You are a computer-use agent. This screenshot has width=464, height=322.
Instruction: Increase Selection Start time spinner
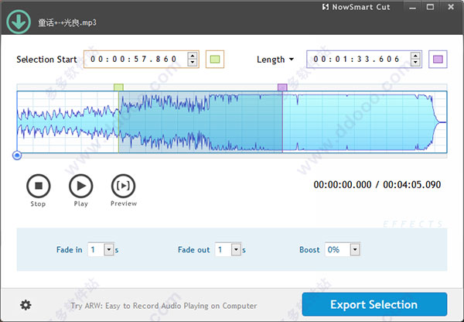[193, 56]
